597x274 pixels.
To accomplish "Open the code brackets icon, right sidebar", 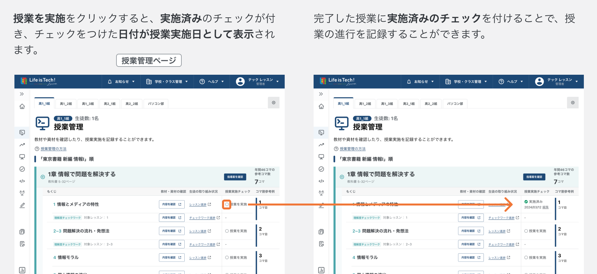I will coord(321,181).
